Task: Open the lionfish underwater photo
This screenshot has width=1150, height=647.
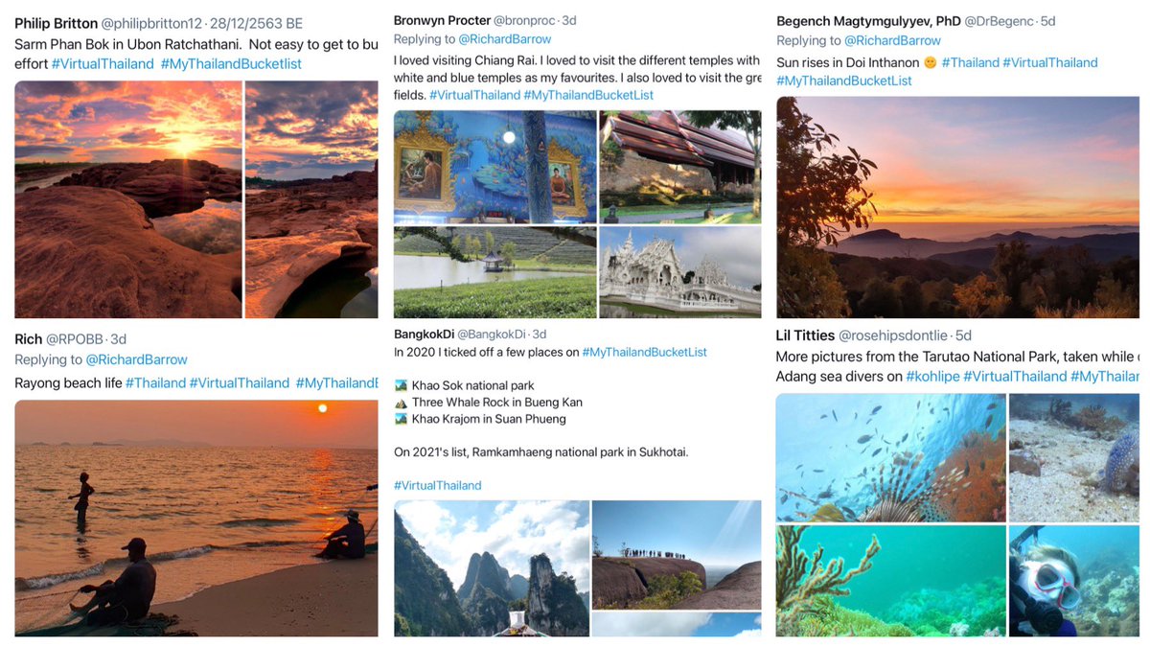Action: tap(891, 457)
